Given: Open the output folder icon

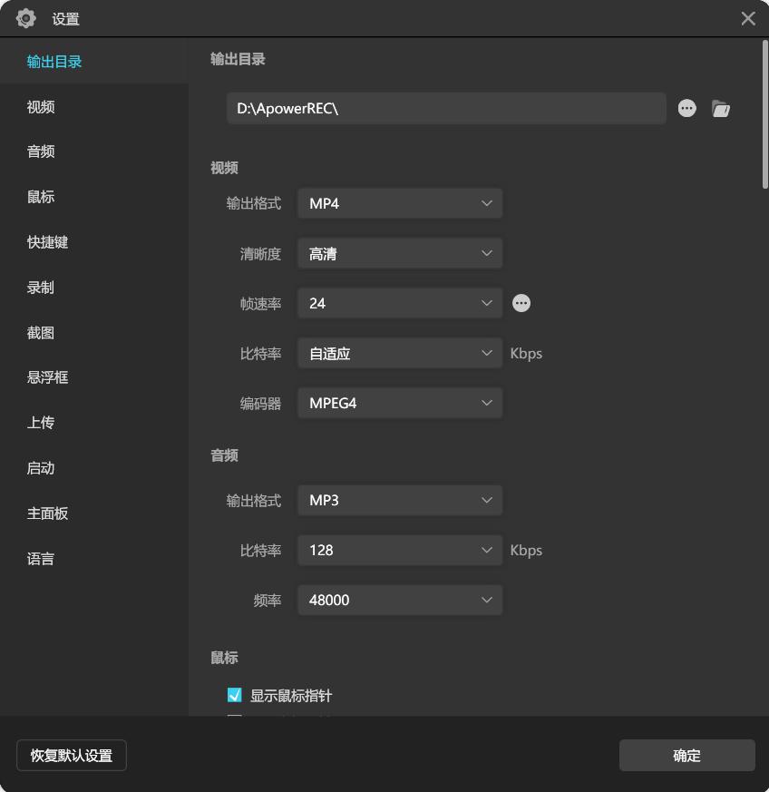Looking at the screenshot, I should click(x=721, y=108).
